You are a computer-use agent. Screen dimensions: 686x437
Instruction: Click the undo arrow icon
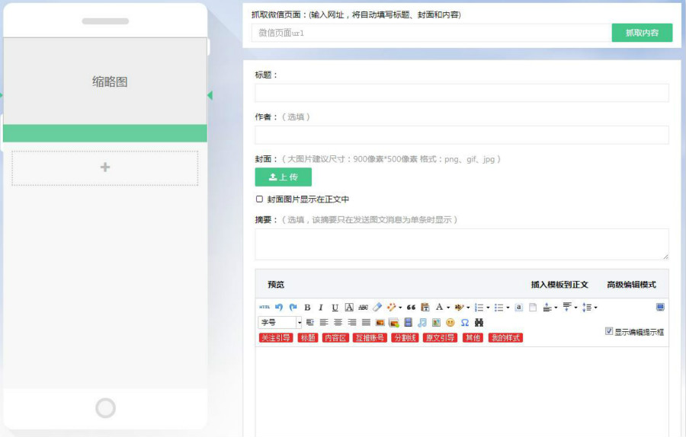tap(279, 308)
